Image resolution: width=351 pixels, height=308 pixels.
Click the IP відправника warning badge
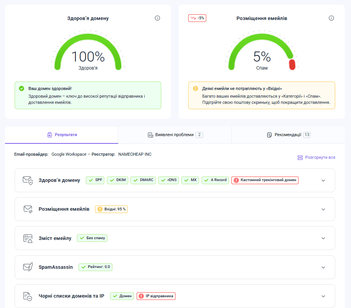click(156, 296)
